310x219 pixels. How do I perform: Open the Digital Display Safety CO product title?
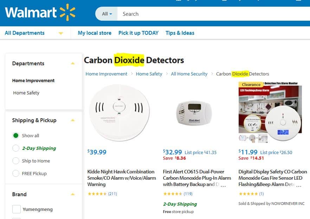click(272, 178)
